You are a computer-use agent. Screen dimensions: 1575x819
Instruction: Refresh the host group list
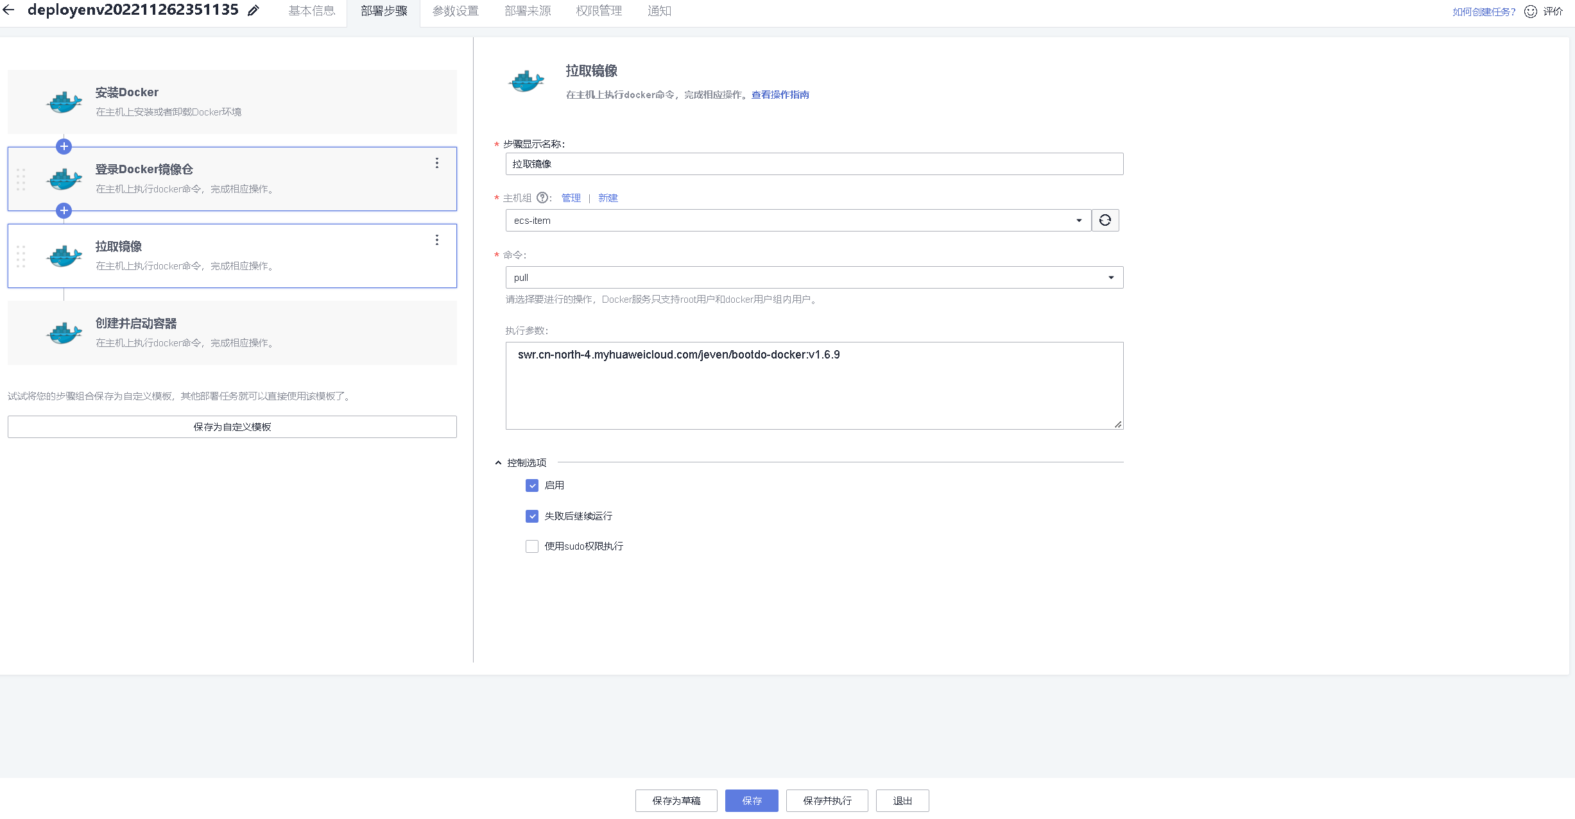click(1105, 220)
